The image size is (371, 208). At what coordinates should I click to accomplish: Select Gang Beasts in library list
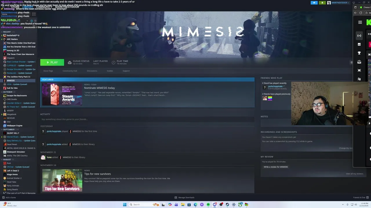(x=12, y=189)
